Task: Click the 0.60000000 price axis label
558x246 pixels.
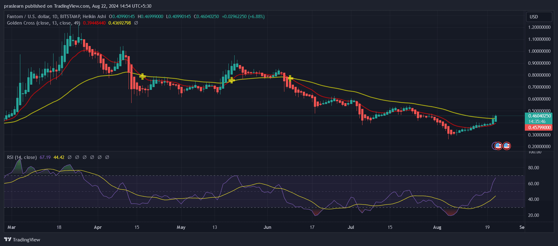Action: 539,99
